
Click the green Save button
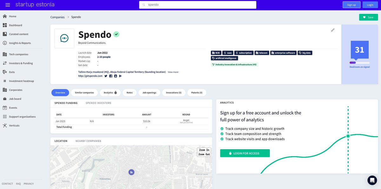point(368,17)
